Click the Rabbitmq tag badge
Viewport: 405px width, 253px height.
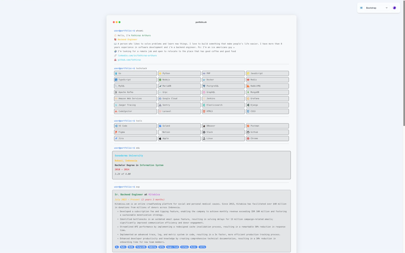tap(152, 247)
